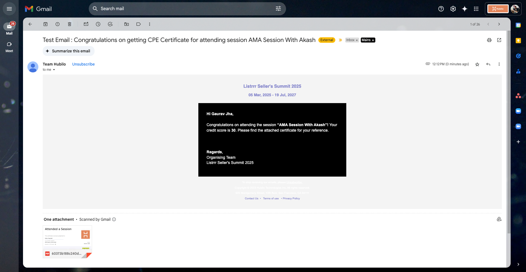Image resolution: width=526 pixels, height=272 pixels.
Task: Open the Labels icon
Action: pyautogui.click(x=139, y=24)
